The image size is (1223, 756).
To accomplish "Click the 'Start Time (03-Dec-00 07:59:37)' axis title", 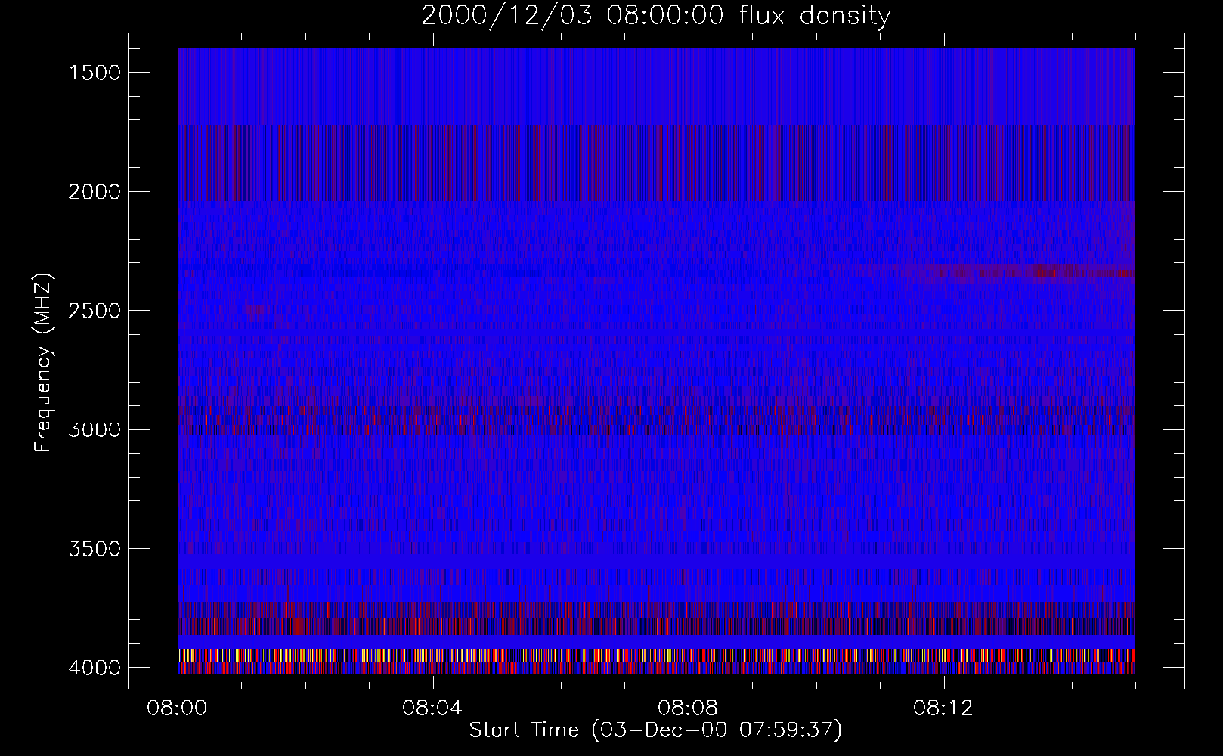I will (655, 730).
